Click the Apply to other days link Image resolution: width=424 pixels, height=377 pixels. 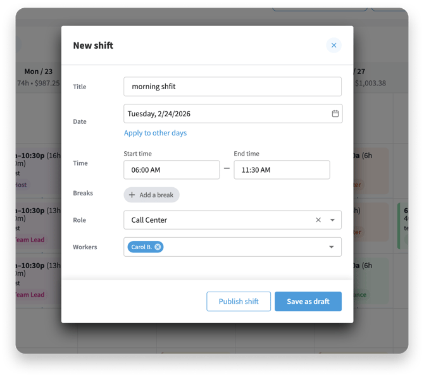pos(155,133)
